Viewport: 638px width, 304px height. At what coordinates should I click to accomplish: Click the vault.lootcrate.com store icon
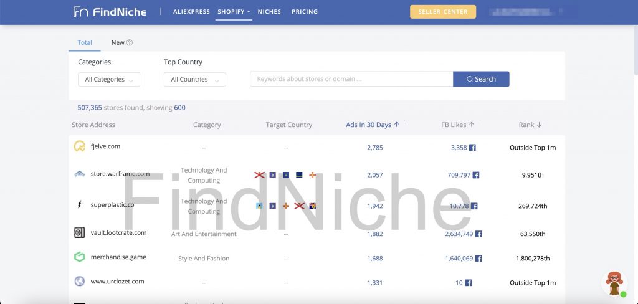[79, 232]
